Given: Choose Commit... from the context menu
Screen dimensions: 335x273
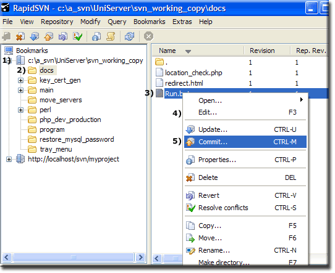Looking at the screenshot, I should 245,142.
